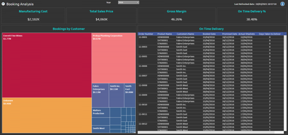This screenshot has width=288, height=135.
Task: Select the Unknown orange treemap tile
Action: point(47,115)
